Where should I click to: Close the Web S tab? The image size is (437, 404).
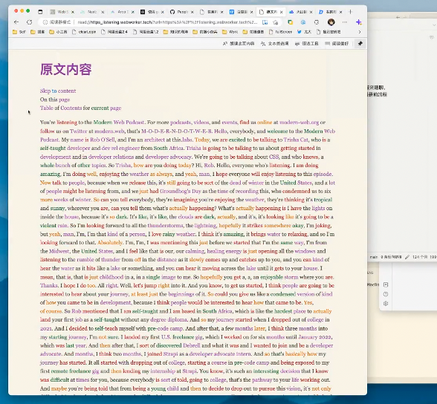pos(73,12)
